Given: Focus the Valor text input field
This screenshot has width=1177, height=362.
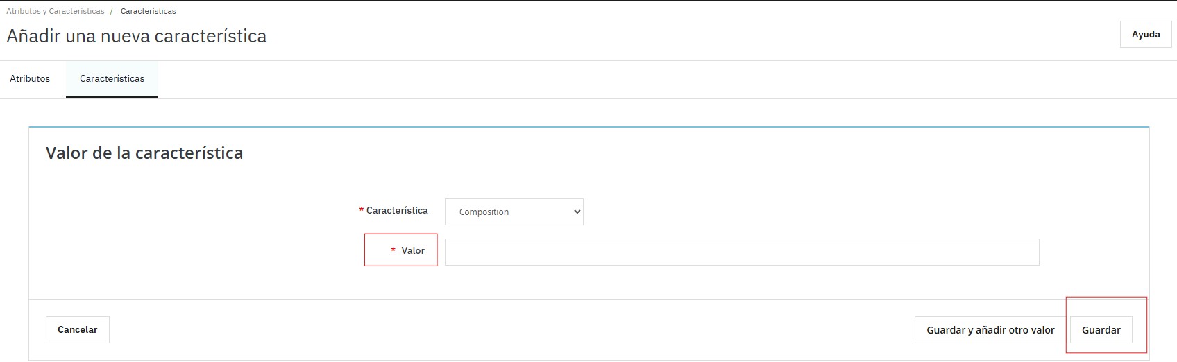Looking at the screenshot, I should click(742, 252).
